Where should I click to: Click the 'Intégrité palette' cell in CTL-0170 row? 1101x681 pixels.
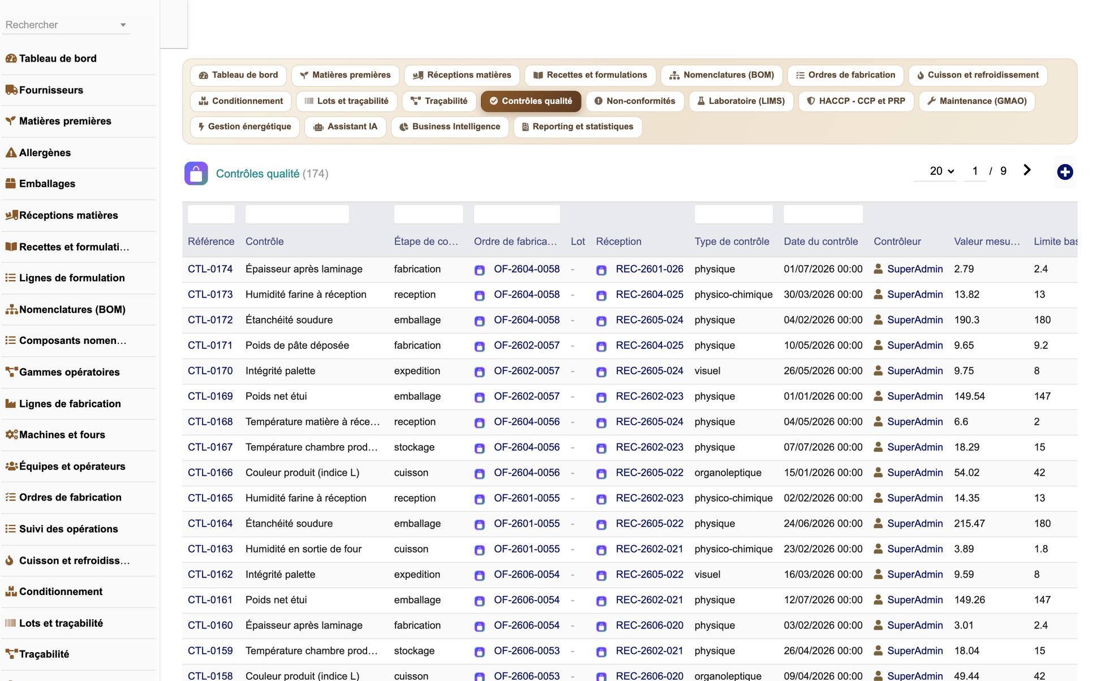click(280, 371)
